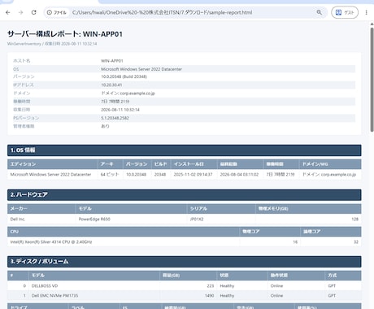This screenshot has width=374, height=309.
Task: Click the 稼働時間 label in the summary card
Action: [x=22, y=102]
